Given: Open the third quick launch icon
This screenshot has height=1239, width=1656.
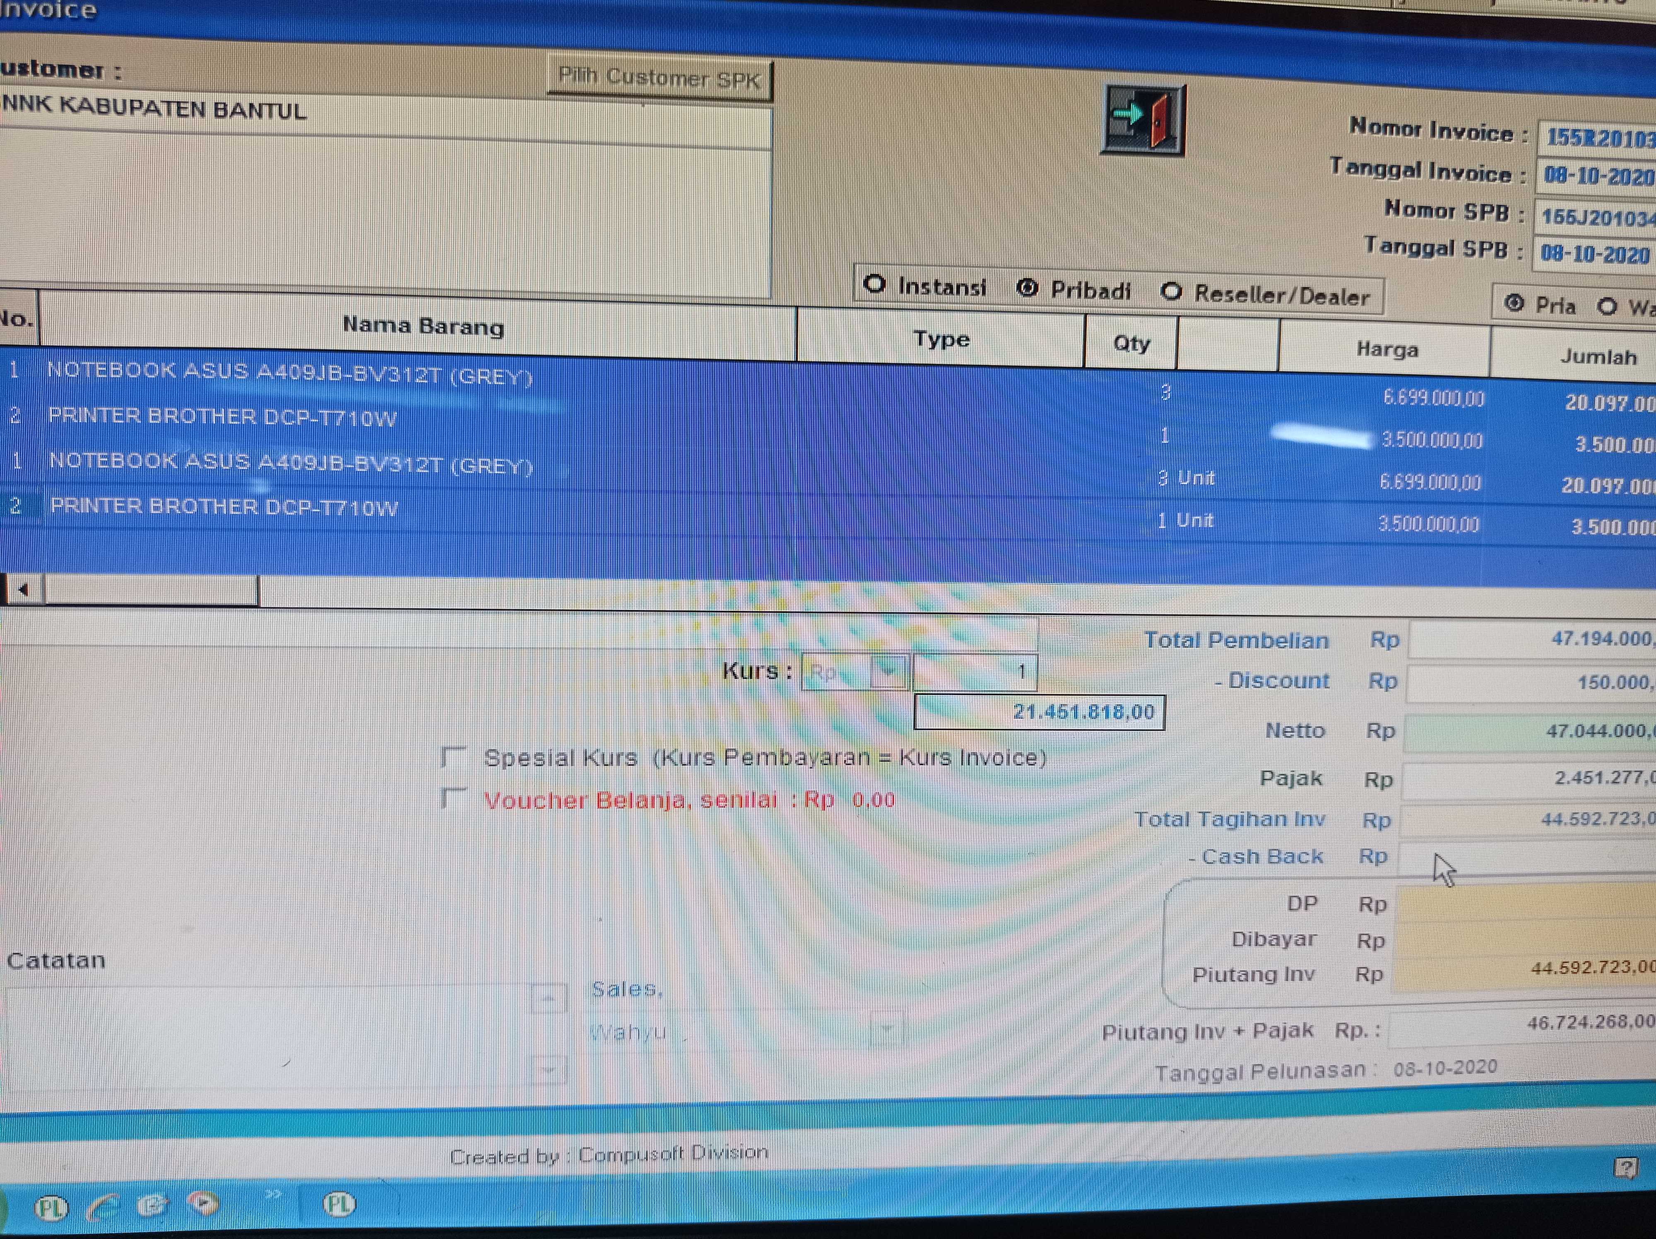Looking at the screenshot, I should (153, 1205).
